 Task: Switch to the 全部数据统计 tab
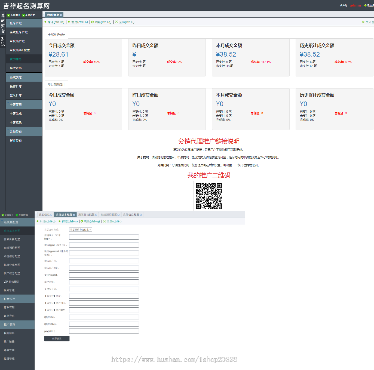click(56, 35)
